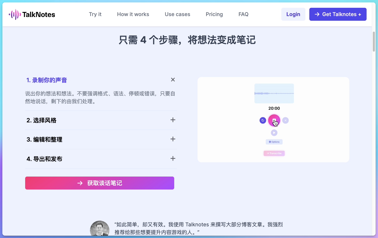378x238 pixels.
Task: Click the Login button
Action: (293, 14)
